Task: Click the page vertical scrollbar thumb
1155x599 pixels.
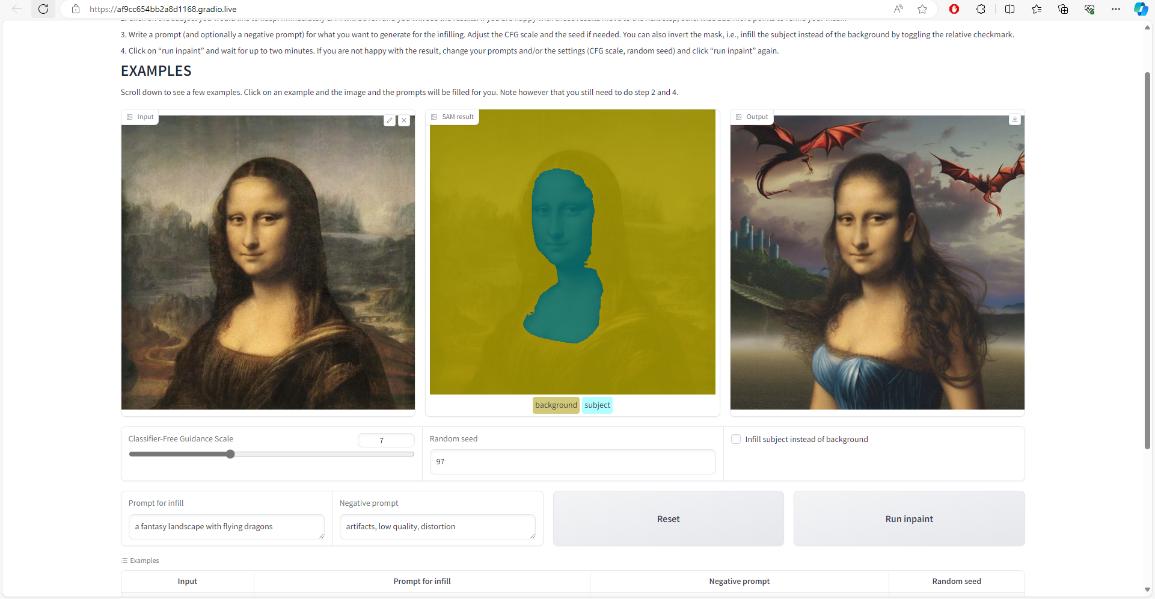Action: pos(1147,260)
